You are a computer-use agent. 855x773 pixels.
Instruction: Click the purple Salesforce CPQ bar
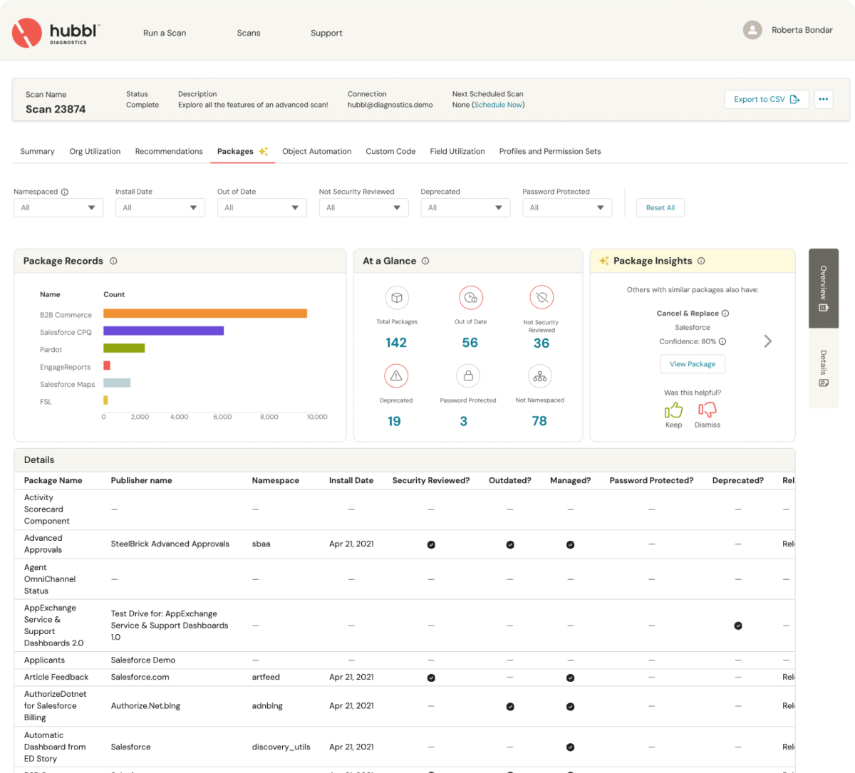click(164, 331)
